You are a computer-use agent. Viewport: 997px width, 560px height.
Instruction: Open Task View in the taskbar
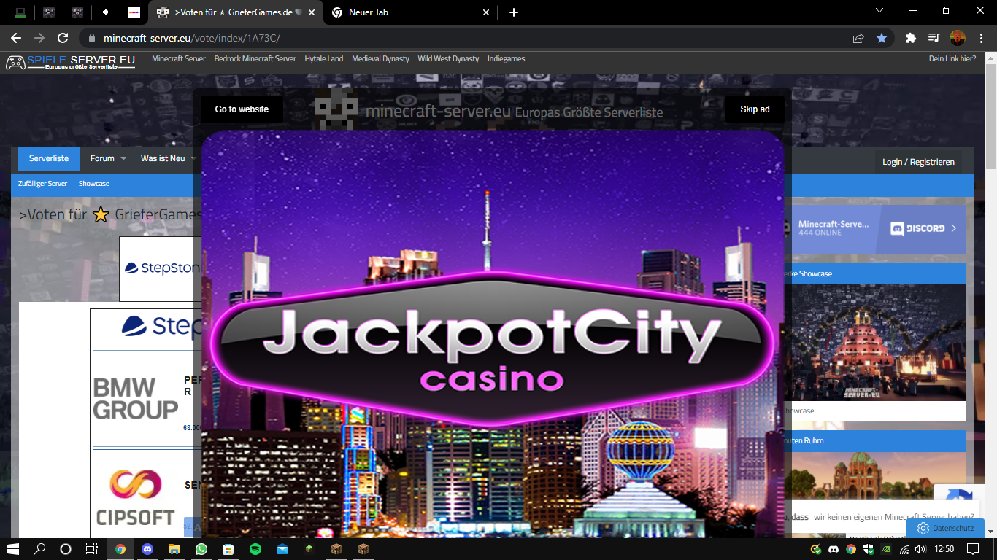point(92,549)
